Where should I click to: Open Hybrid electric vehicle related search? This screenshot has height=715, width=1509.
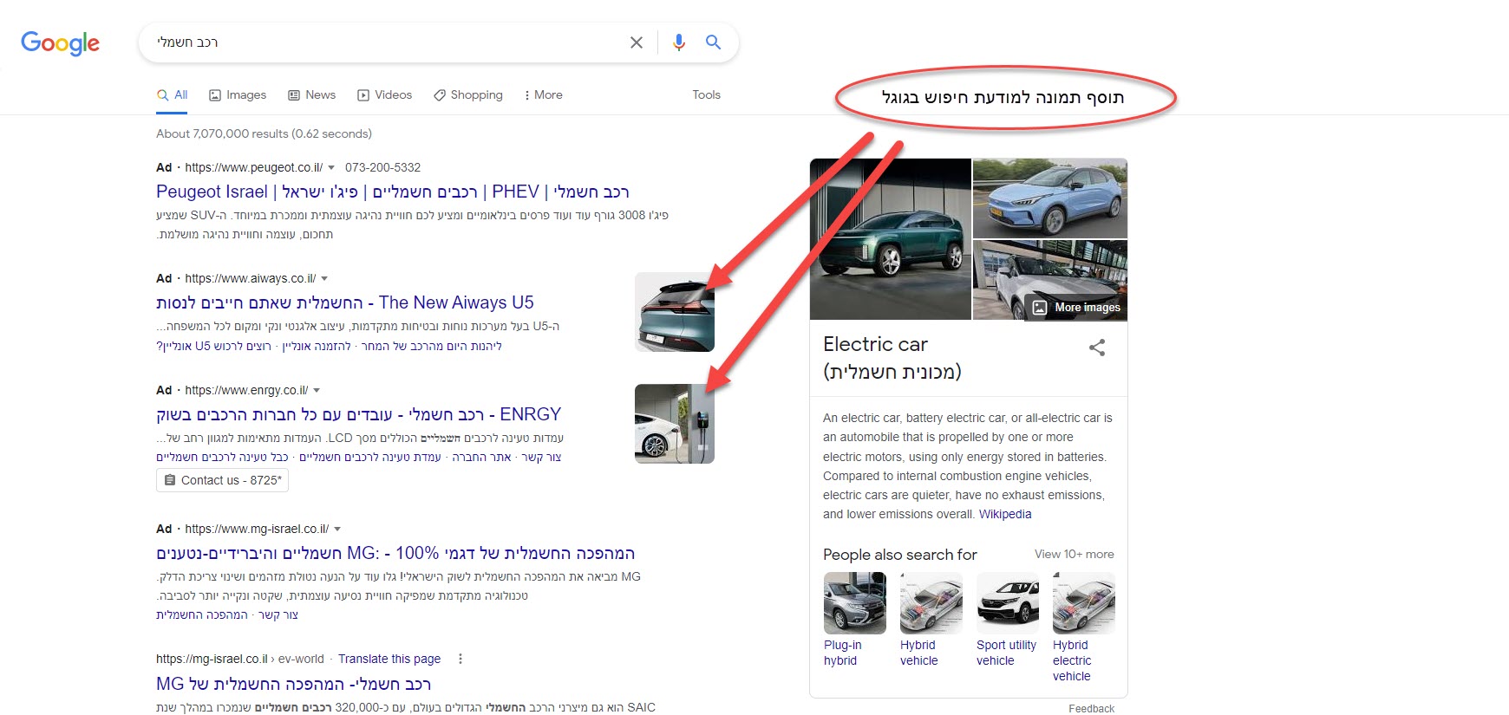1084,627
